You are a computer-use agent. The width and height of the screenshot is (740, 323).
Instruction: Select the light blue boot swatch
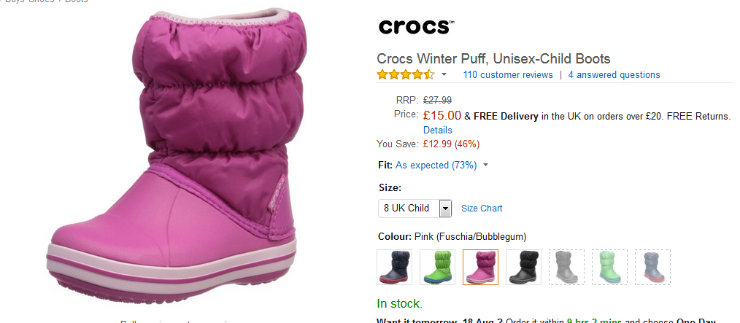click(x=652, y=268)
